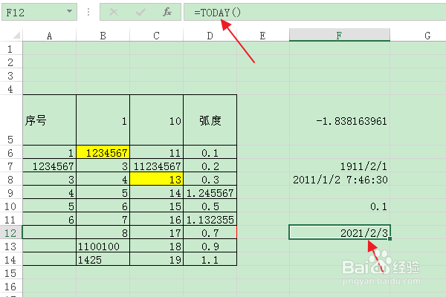The height and width of the screenshot is (297, 446).
Task: Select row 4 header
Action: [x=11, y=88]
